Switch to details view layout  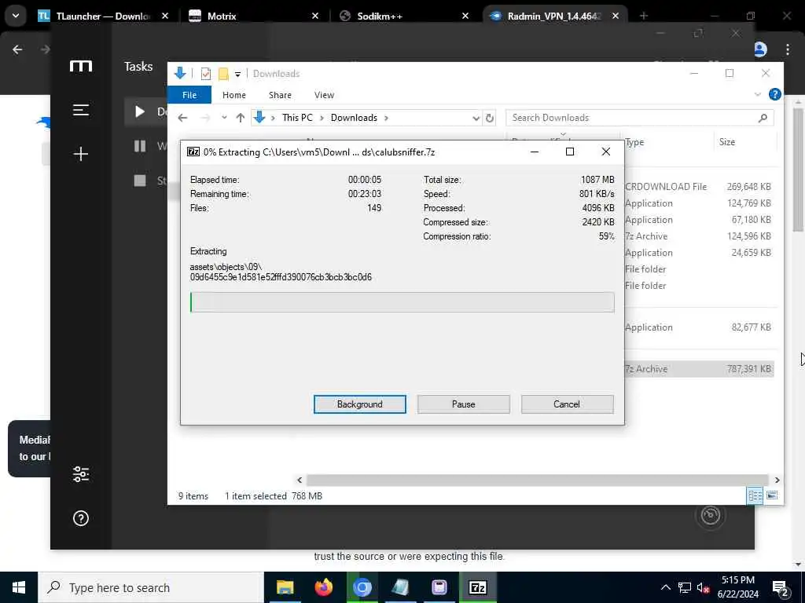coord(755,495)
